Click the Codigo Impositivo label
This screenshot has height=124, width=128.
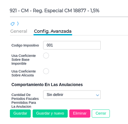pos(25,45)
